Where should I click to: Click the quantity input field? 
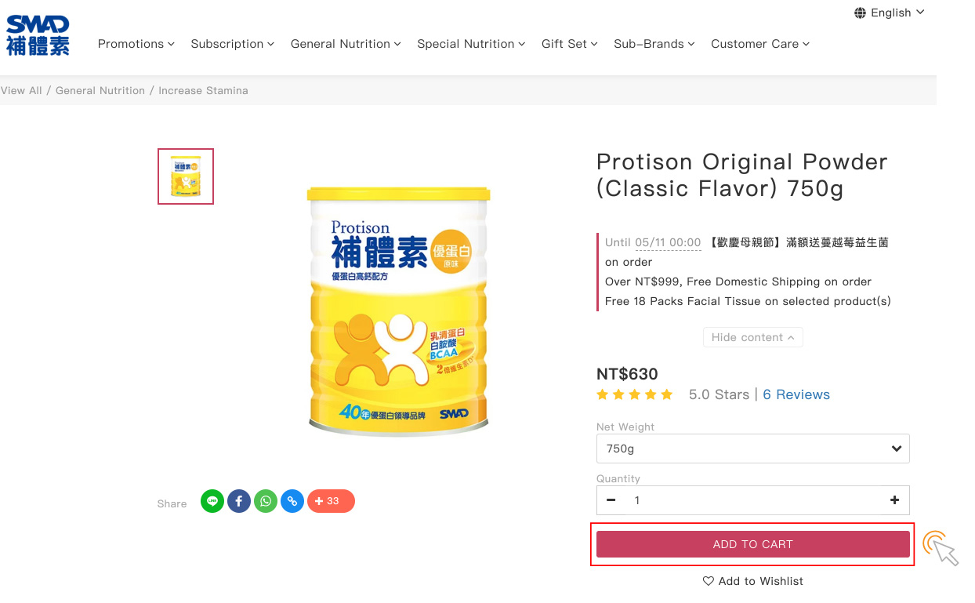(x=752, y=500)
